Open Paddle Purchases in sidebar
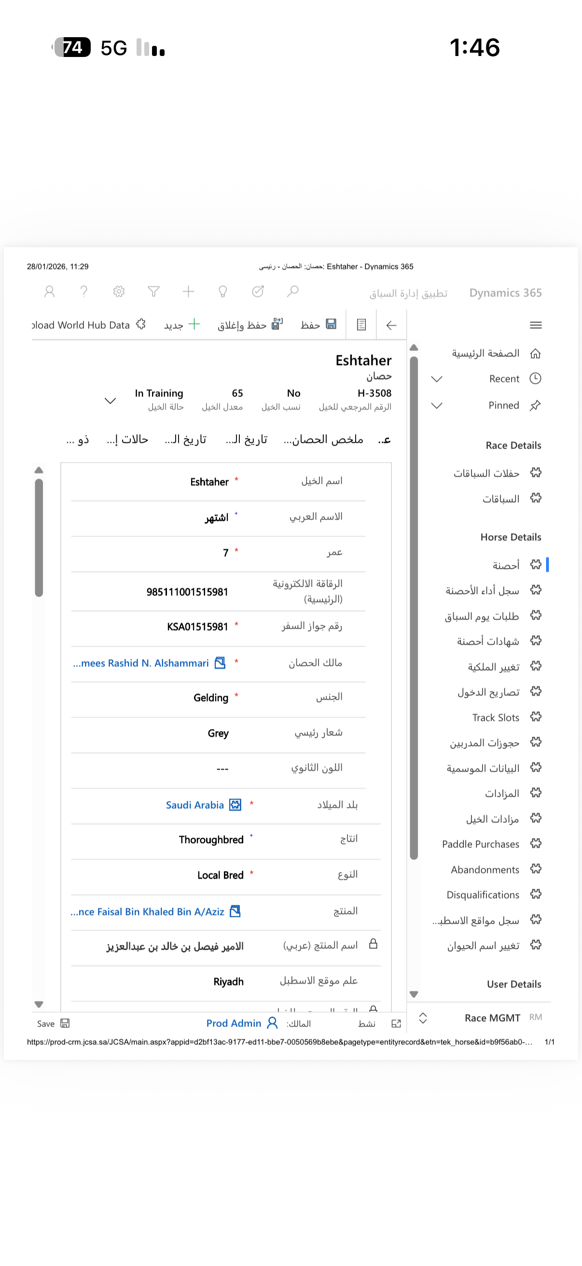The width and height of the screenshot is (582, 1266). pyautogui.click(x=480, y=844)
